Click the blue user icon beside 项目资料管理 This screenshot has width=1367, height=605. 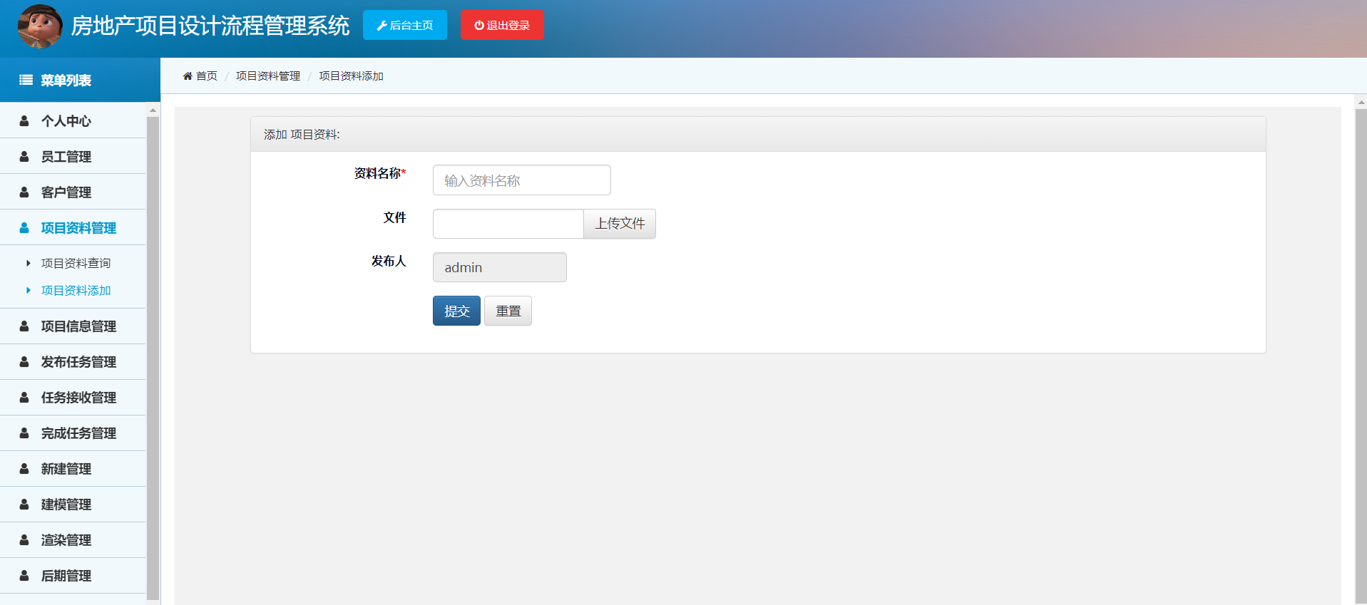pyautogui.click(x=24, y=228)
